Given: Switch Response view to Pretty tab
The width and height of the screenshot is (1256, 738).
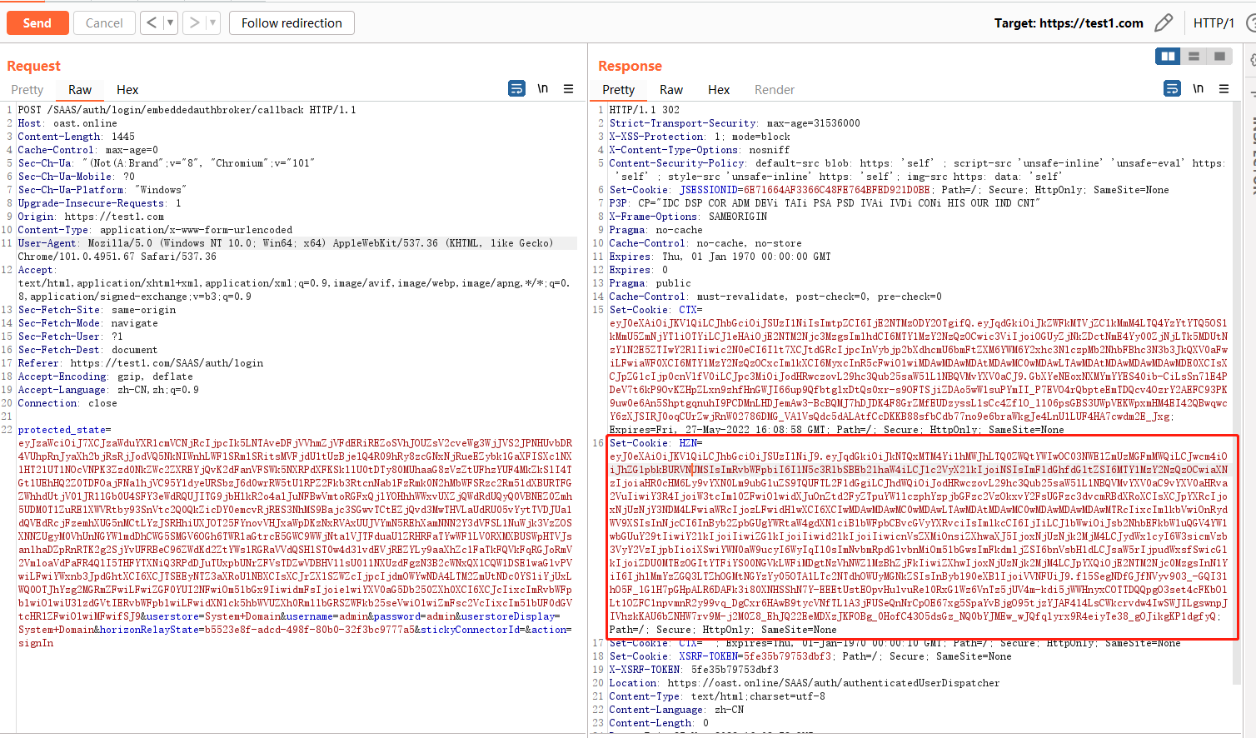Looking at the screenshot, I should pyautogui.click(x=618, y=89).
